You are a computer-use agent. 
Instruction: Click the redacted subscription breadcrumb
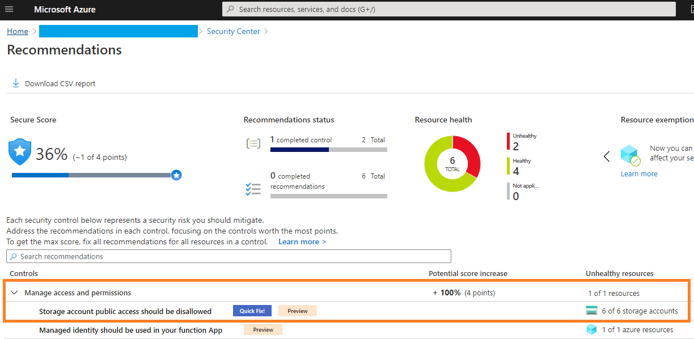pyautogui.click(x=118, y=31)
